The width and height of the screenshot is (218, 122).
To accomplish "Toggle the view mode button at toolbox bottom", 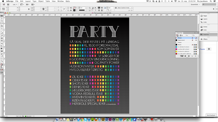I will (2, 73).
